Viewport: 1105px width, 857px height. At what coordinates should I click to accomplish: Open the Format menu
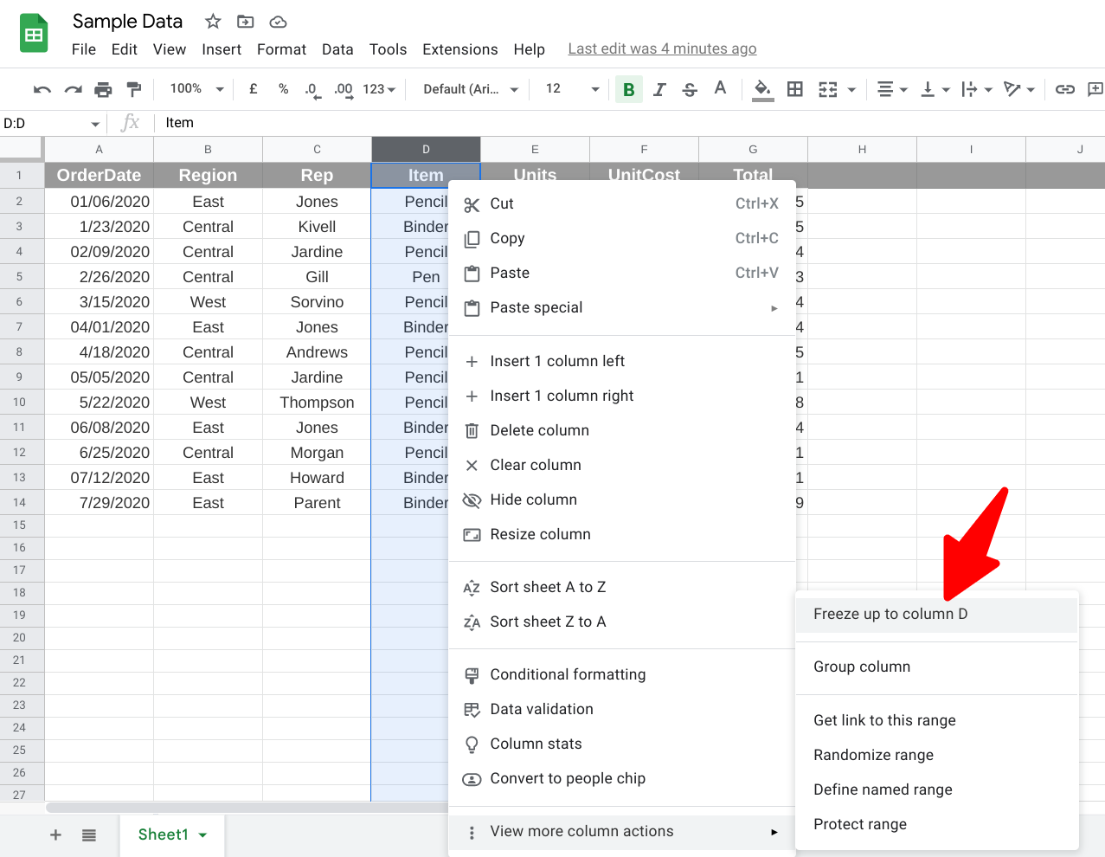(281, 49)
